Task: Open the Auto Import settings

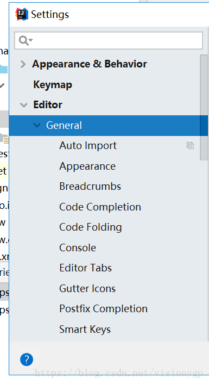Action: [88, 146]
